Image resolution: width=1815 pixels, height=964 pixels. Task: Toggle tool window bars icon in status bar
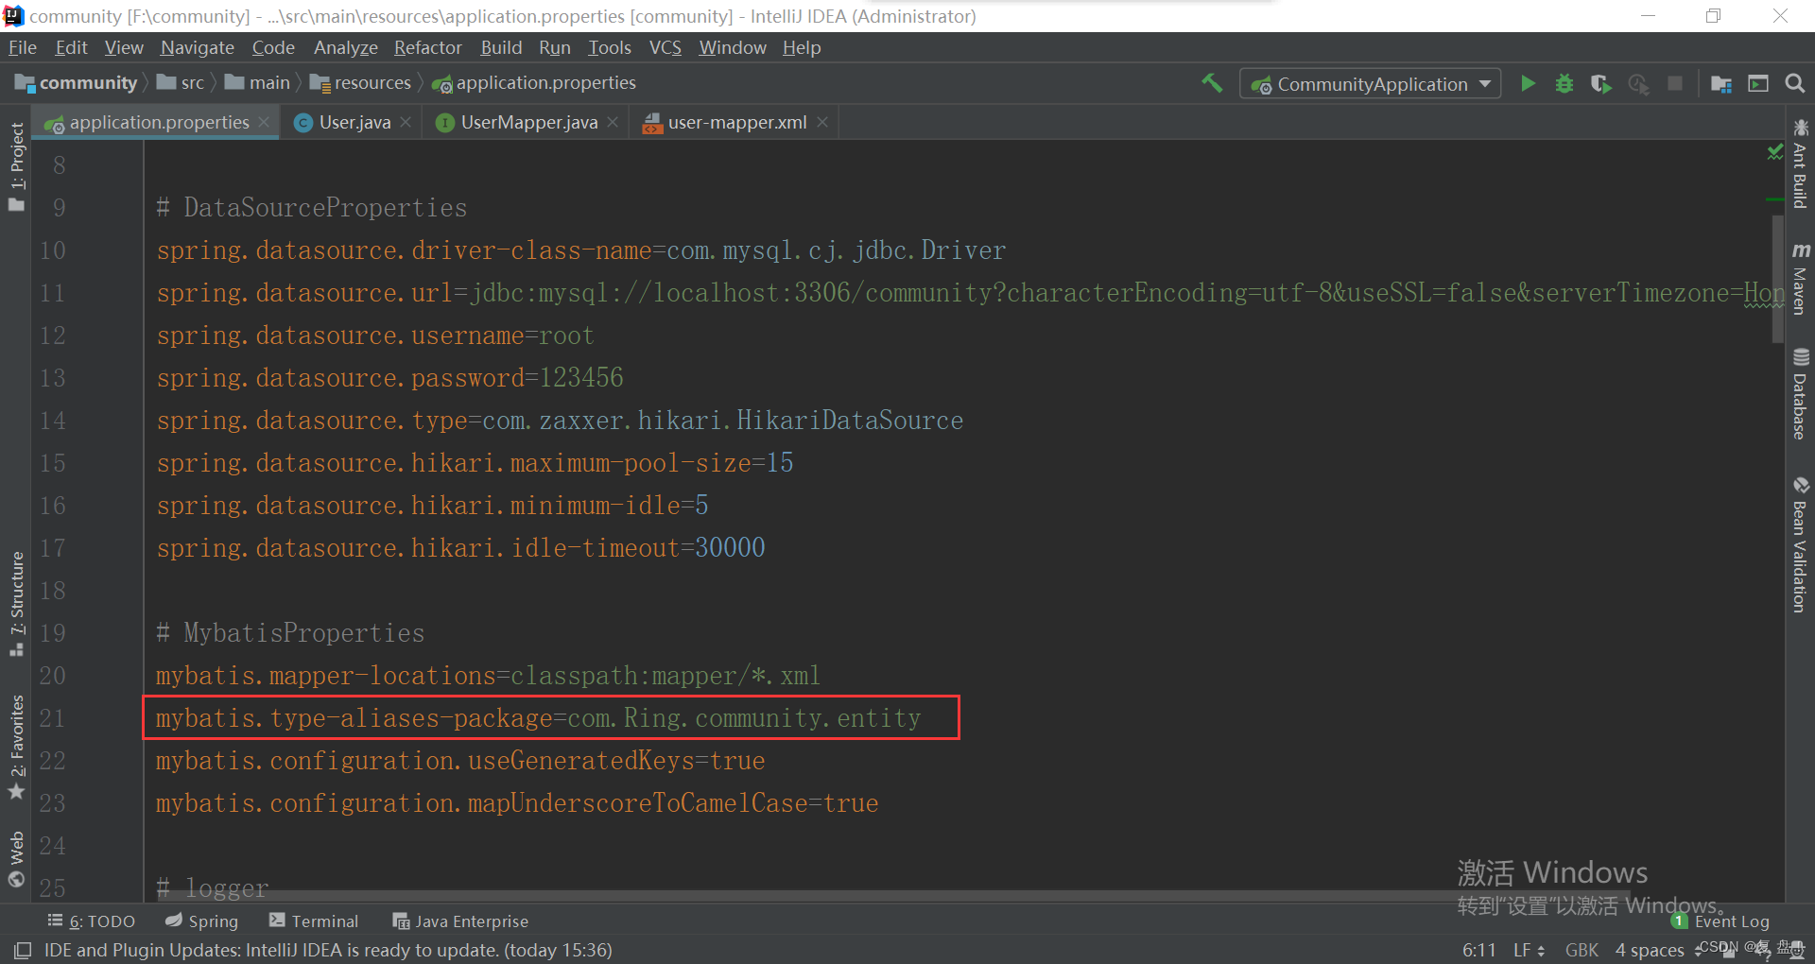[23, 950]
